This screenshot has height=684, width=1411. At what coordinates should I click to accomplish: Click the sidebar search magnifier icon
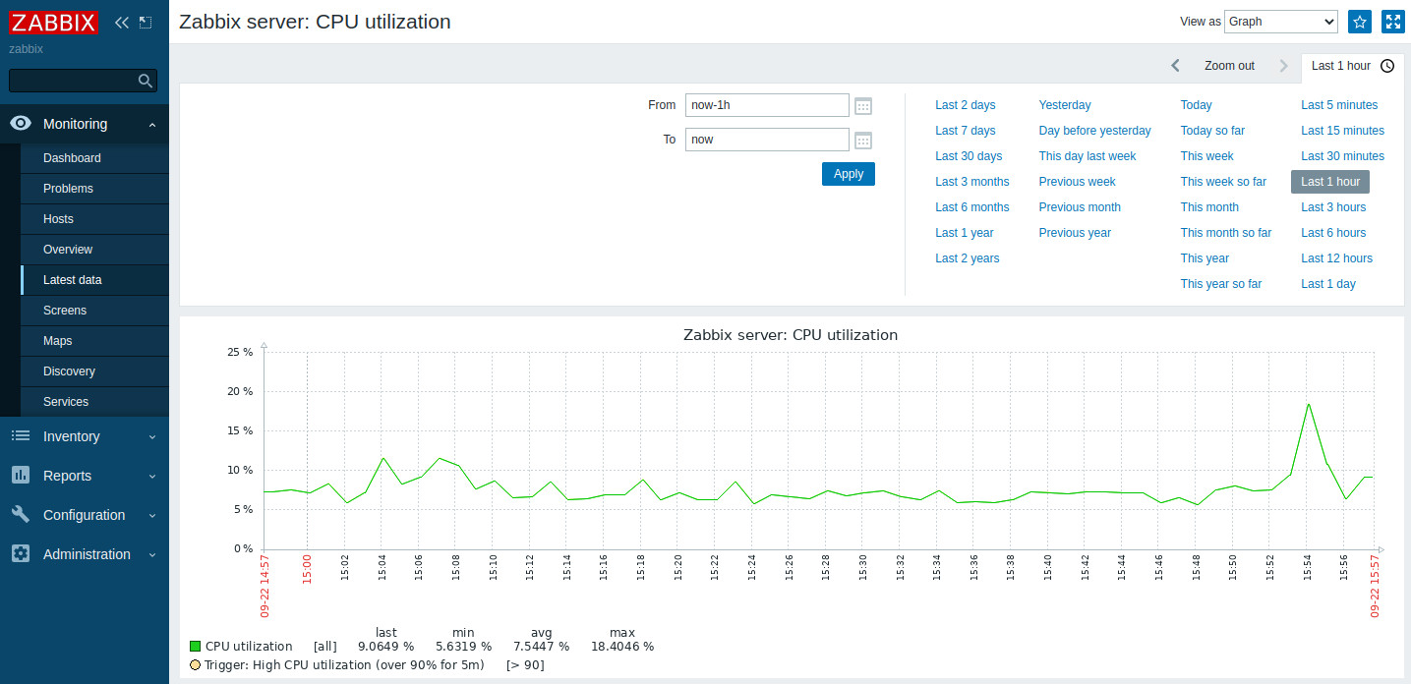145,80
